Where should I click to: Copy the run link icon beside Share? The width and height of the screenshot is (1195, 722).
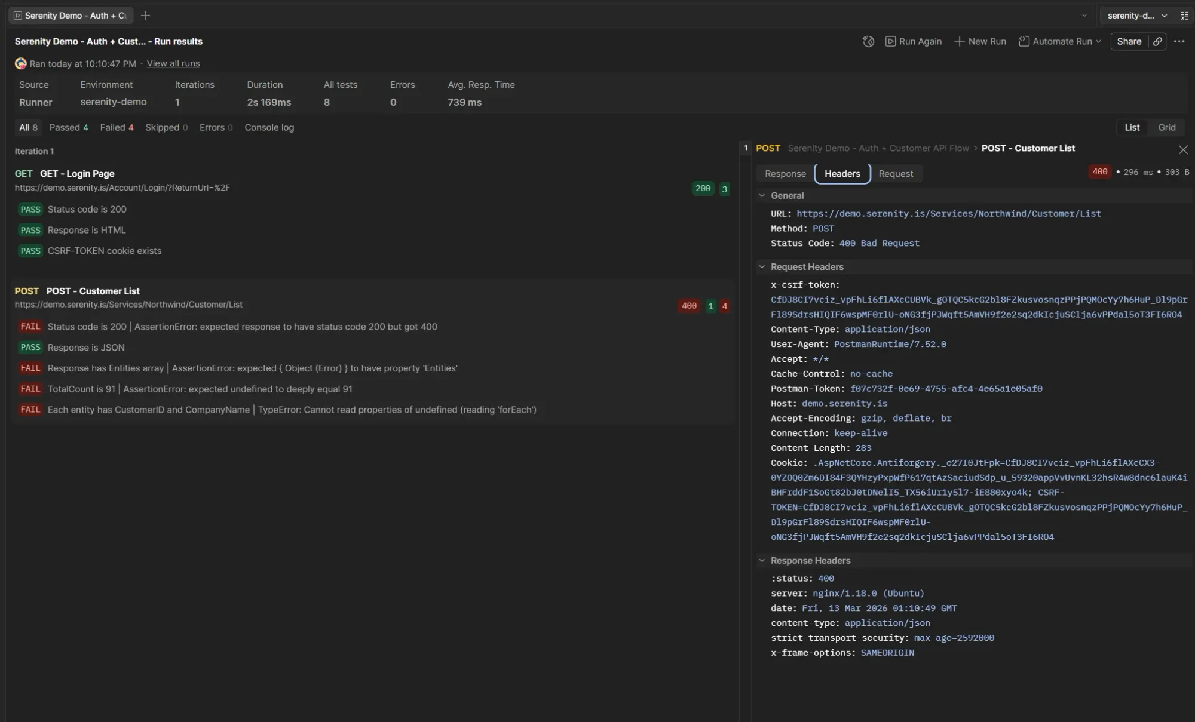point(1157,41)
